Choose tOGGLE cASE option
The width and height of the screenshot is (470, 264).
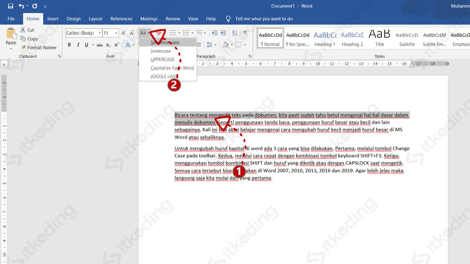tap(167, 77)
